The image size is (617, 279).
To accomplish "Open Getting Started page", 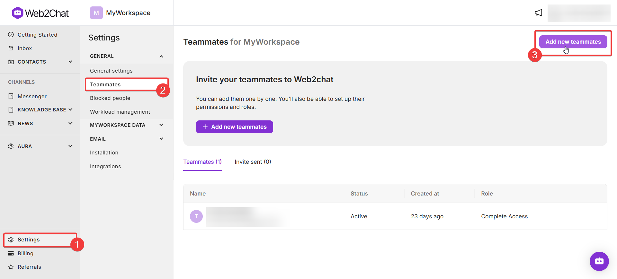I will [37, 35].
